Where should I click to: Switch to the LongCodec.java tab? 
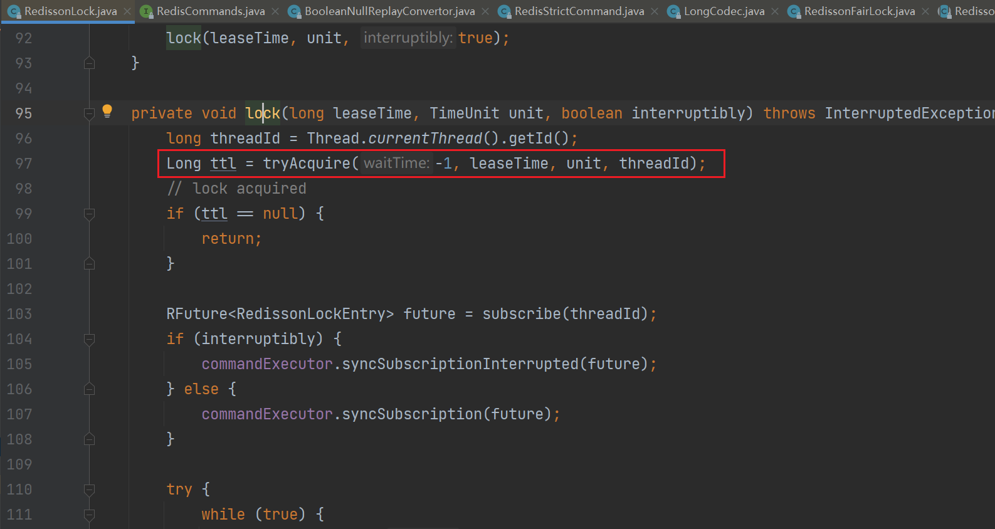coord(724,11)
